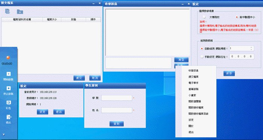
Task: Click the message history area in 收發訊息
Action: [147, 32]
